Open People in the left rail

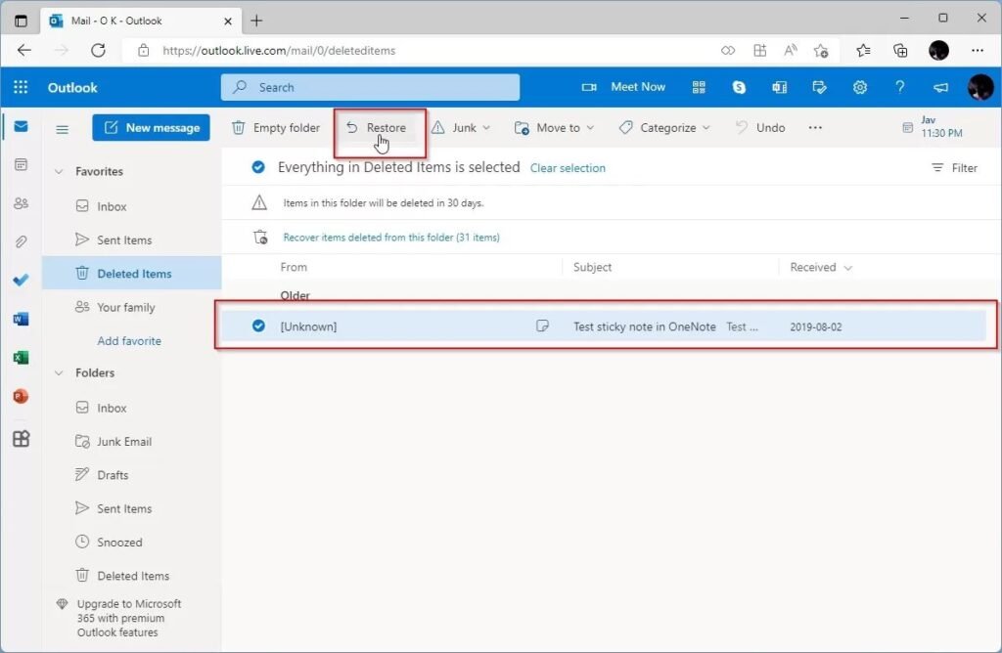[x=21, y=203]
